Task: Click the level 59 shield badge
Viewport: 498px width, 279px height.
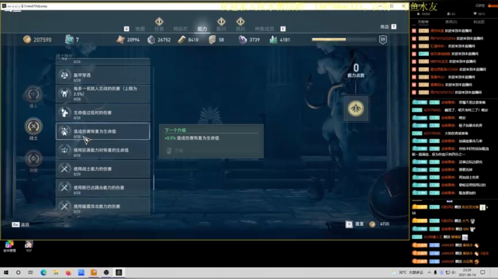Action: coord(382,39)
